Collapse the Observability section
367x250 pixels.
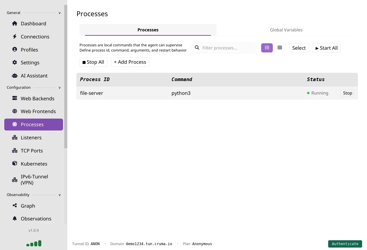[60, 195]
